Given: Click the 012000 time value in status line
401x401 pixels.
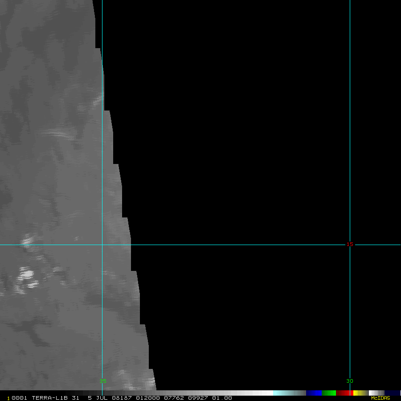Looking at the screenshot, I should point(148,398).
